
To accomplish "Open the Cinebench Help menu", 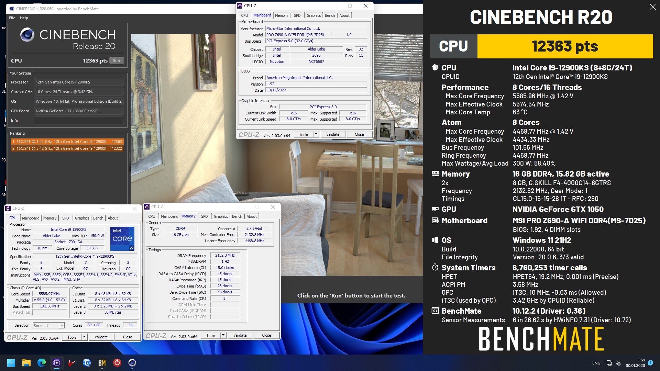I will pyautogui.click(x=24, y=18).
